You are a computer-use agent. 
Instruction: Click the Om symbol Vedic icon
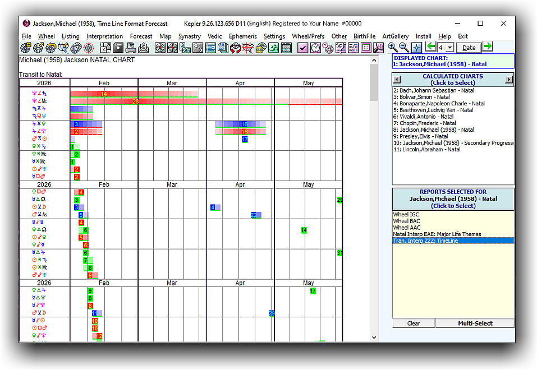(273, 48)
